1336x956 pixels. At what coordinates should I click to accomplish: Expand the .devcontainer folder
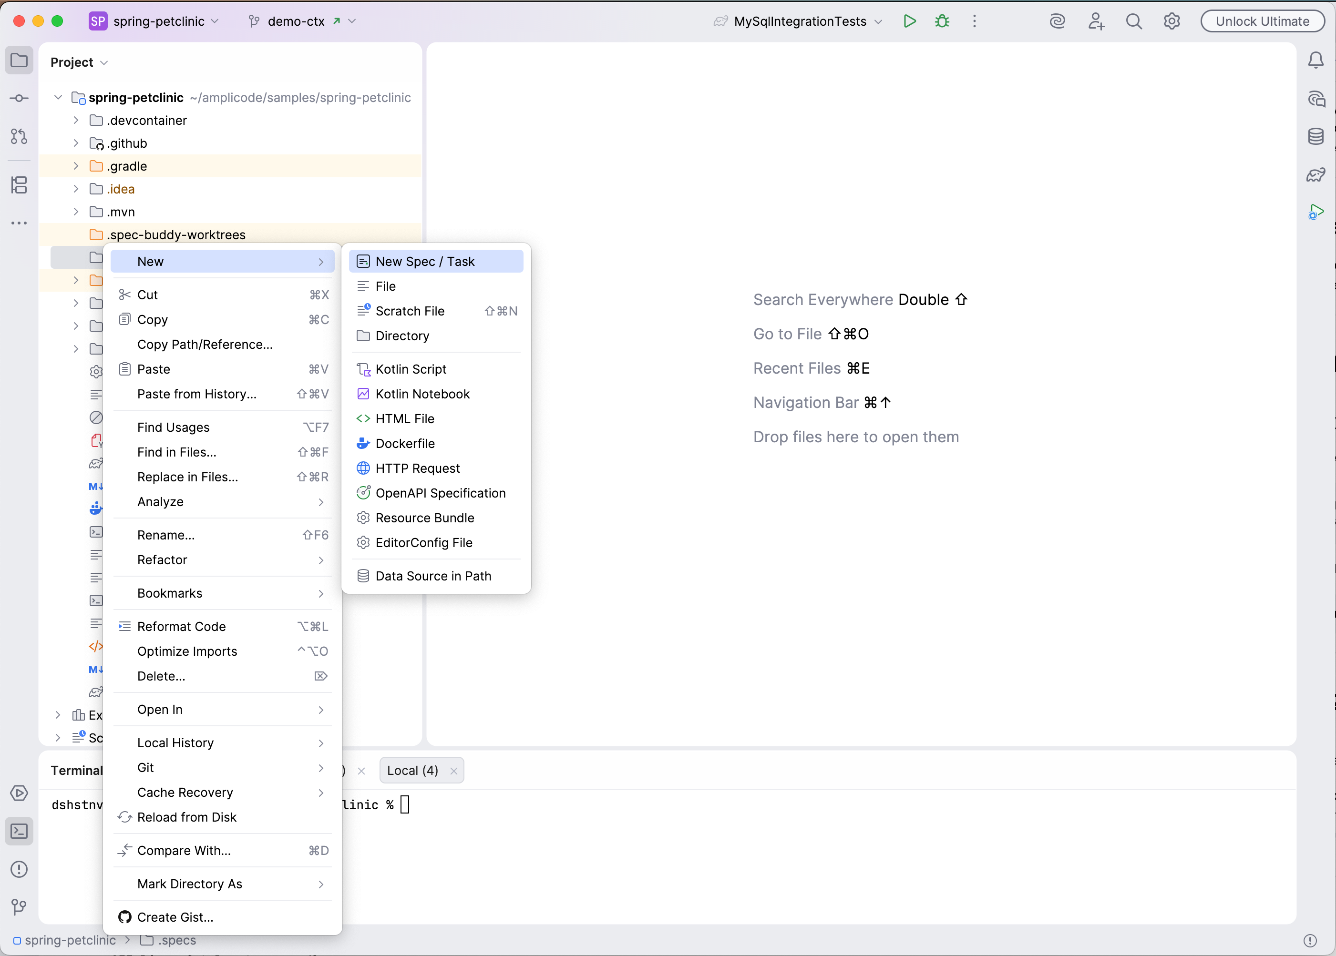click(x=76, y=120)
